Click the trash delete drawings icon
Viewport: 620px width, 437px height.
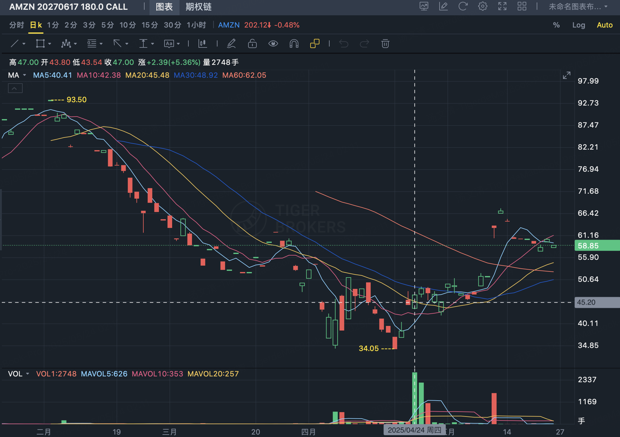tap(385, 44)
